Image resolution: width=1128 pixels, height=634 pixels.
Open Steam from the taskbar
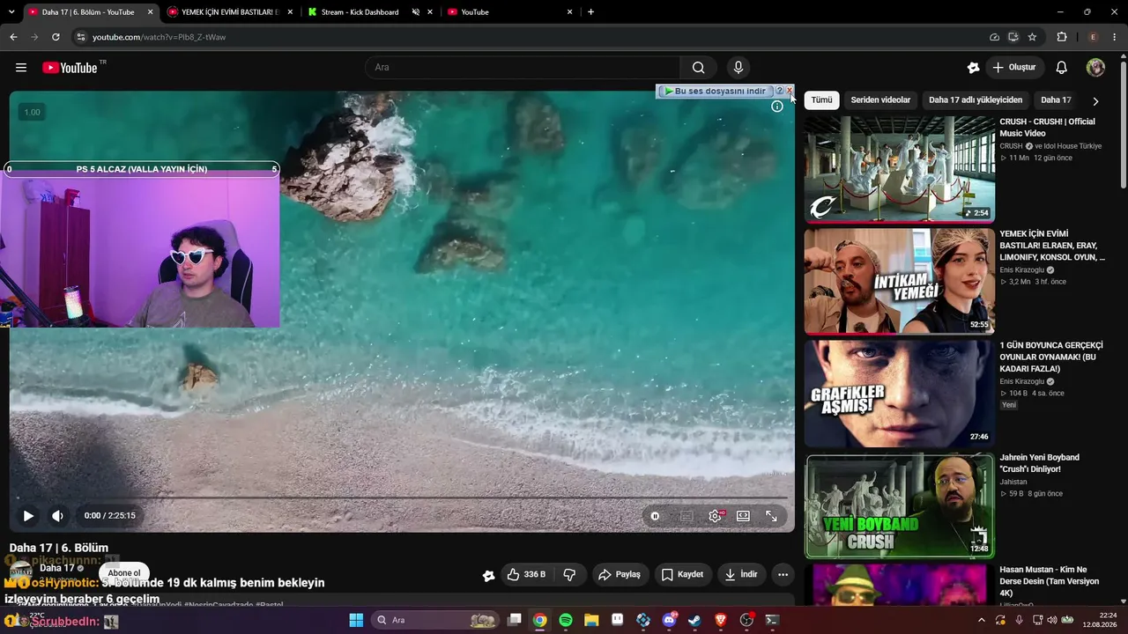pyautogui.click(x=694, y=620)
